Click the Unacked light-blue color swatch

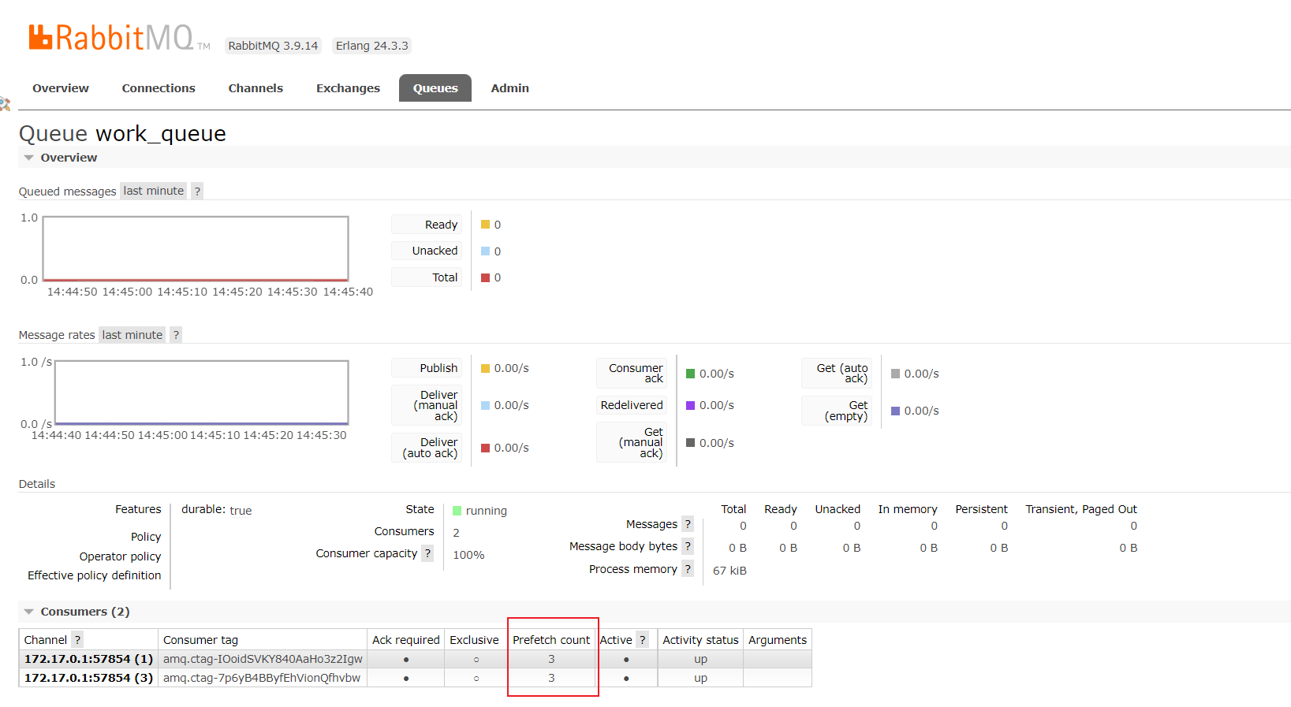486,251
